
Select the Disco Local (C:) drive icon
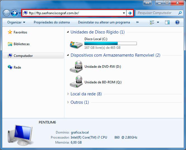(76, 45)
